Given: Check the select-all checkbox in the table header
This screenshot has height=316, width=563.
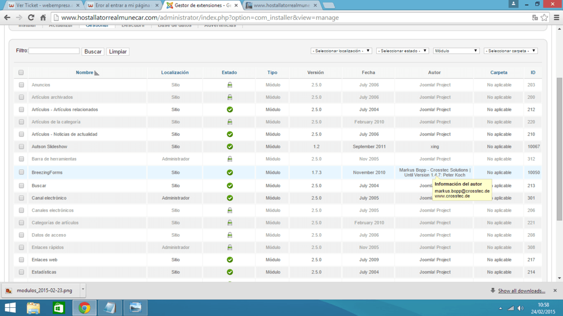Looking at the screenshot, I should coord(21,73).
